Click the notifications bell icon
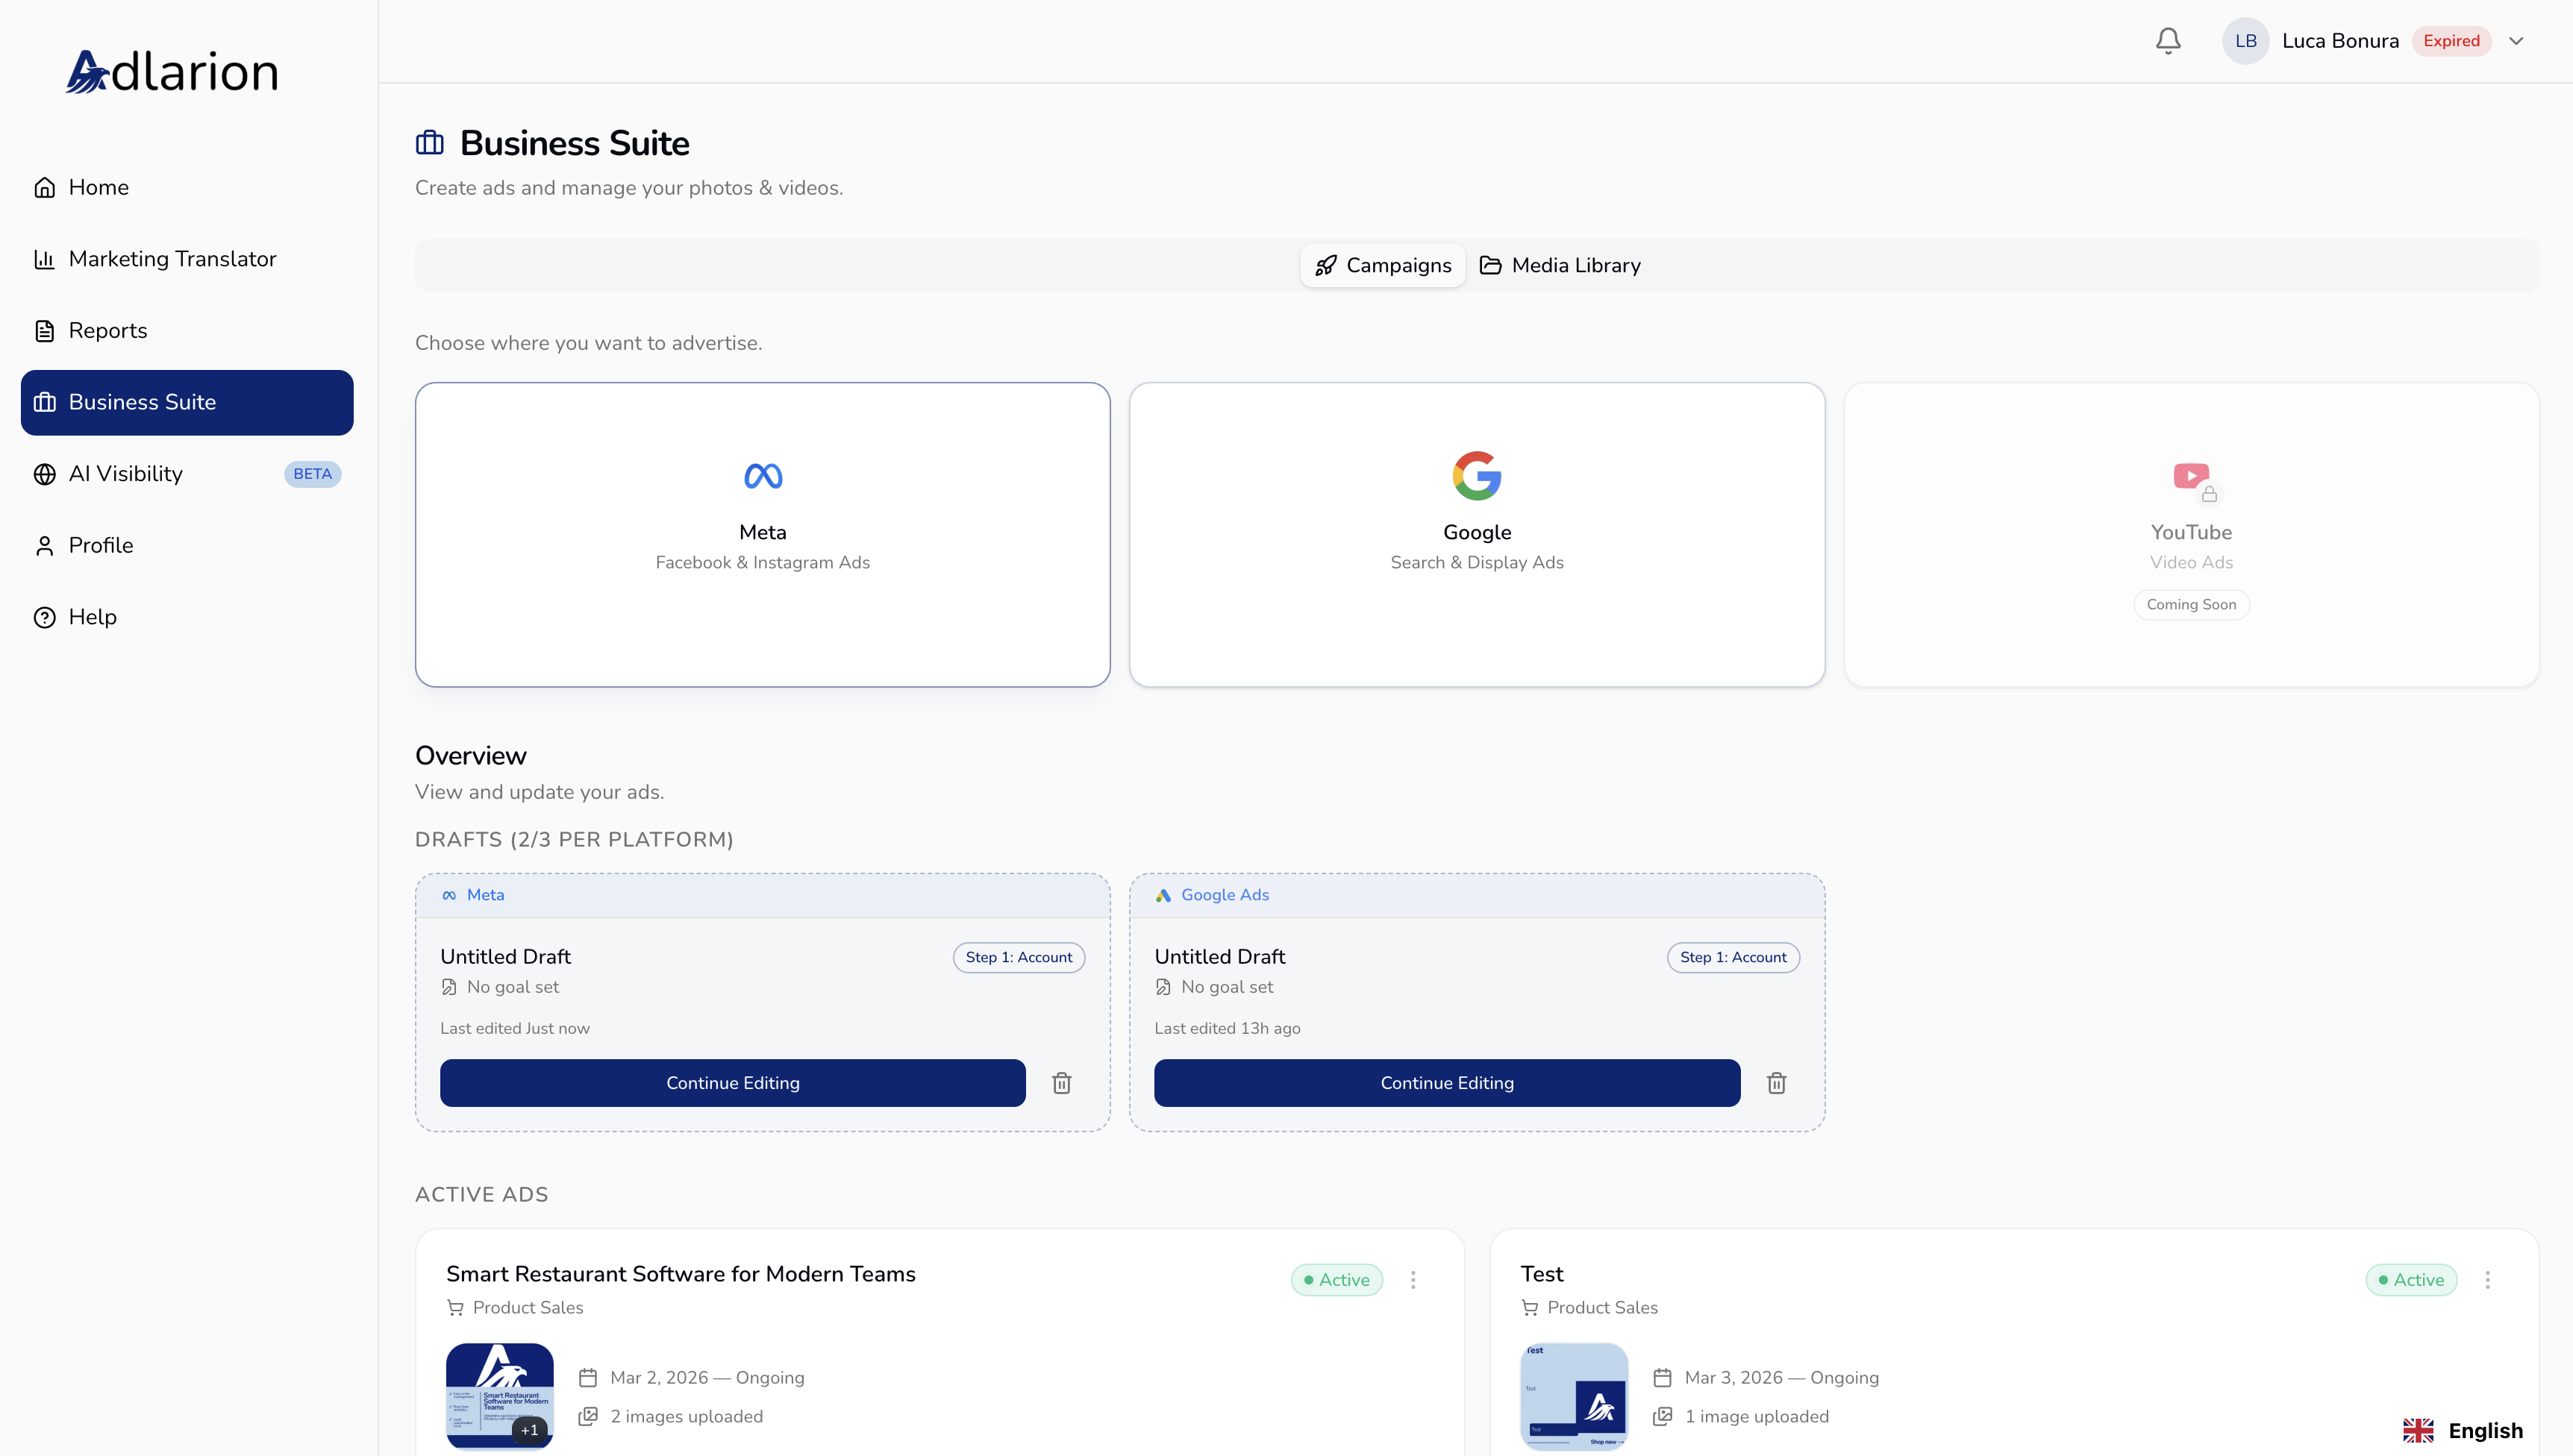The height and width of the screenshot is (1456, 2573). pyautogui.click(x=2168, y=41)
